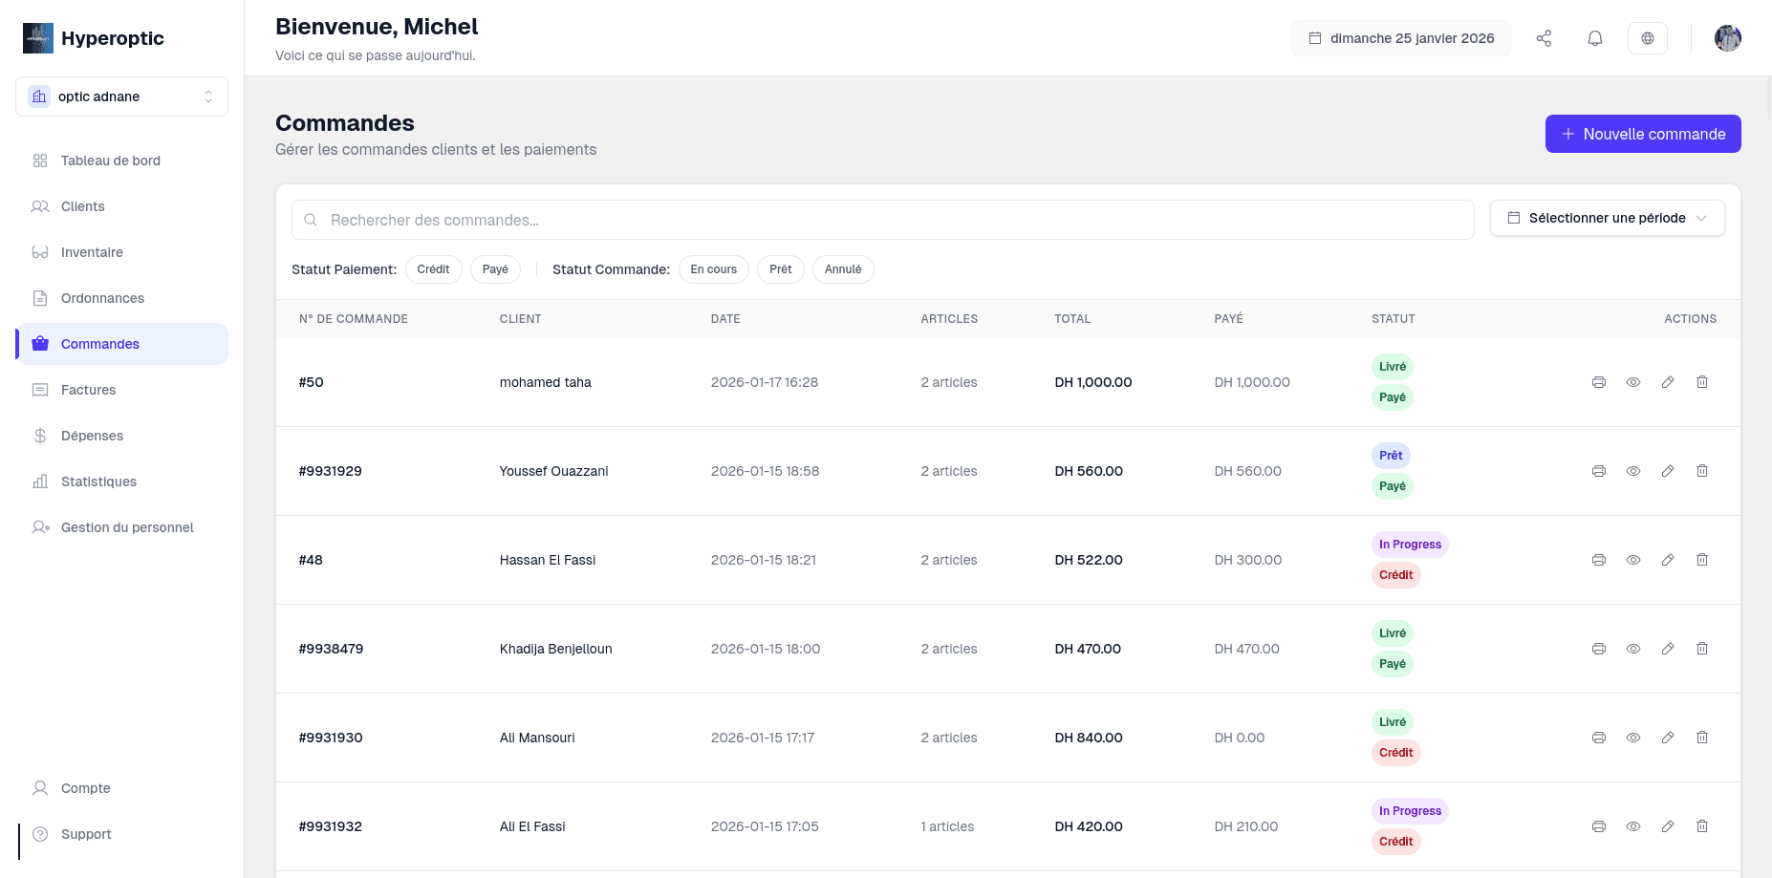Open the user avatar menu
Image resolution: width=1772 pixels, height=878 pixels.
click(x=1727, y=38)
